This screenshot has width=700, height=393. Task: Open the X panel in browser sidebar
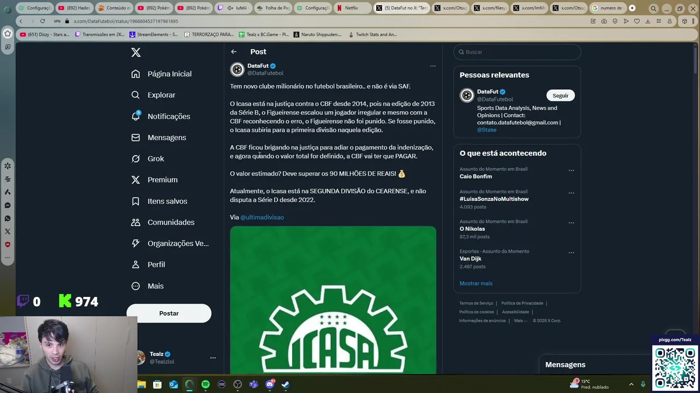(x=8, y=231)
